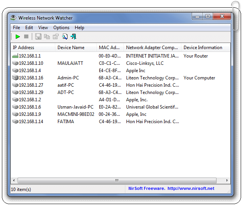
Task: Click the gray stop scanning icon
Action: (26, 36)
